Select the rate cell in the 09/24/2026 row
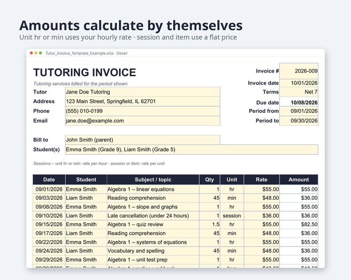Image resolution: width=351 pixels, height=280 pixels. pos(262,251)
